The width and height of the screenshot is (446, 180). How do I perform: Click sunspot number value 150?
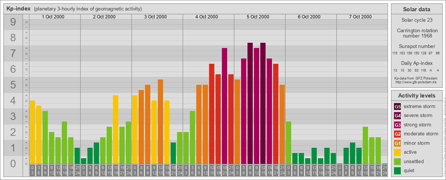(x=416, y=53)
